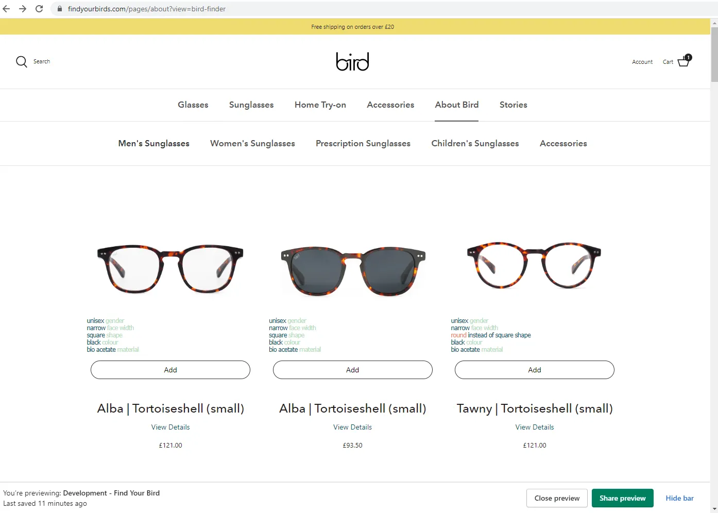The height and width of the screenshot is (513, 718).
Task: Open the Stories menu item
Action: 514,105
